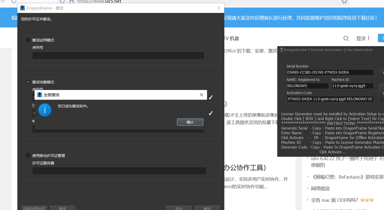Select the 激活试用模式 radio button
384x210 pixels.
(28, 40)
